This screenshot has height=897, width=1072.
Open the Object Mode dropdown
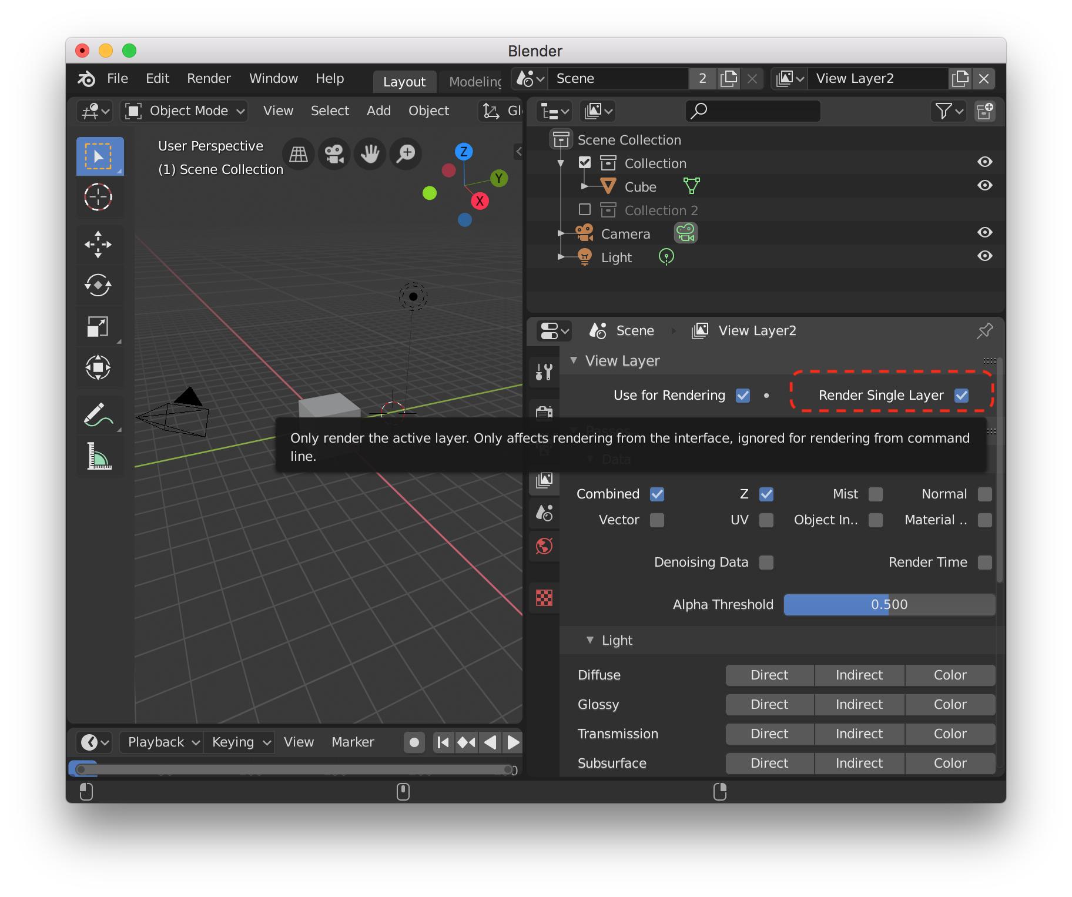pyautogui.click(x=184, y=111)
